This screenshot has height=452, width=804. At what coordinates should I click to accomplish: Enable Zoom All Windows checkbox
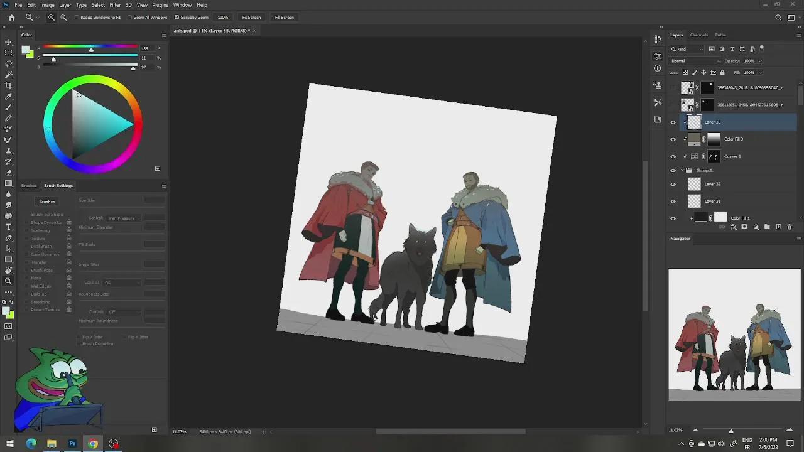(x=129, y=18)
